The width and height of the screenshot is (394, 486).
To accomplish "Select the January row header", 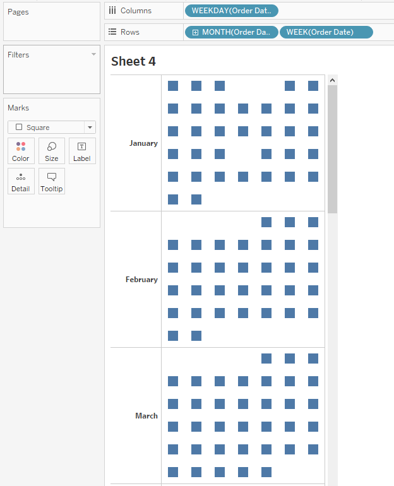I will 143,143.
